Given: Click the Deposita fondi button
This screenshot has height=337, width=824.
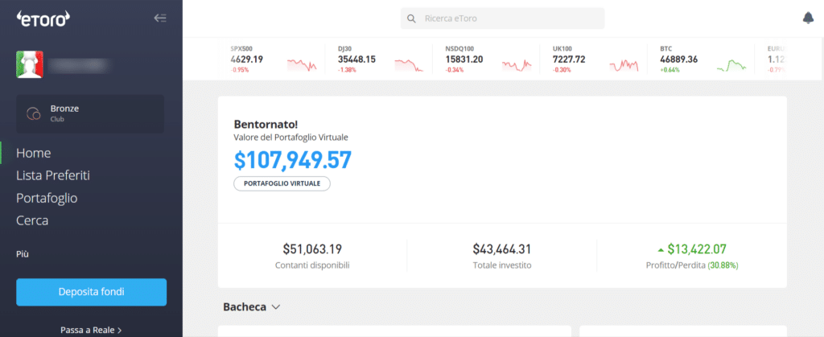Looking at the screenshot, I should click(x=92, y=292).
